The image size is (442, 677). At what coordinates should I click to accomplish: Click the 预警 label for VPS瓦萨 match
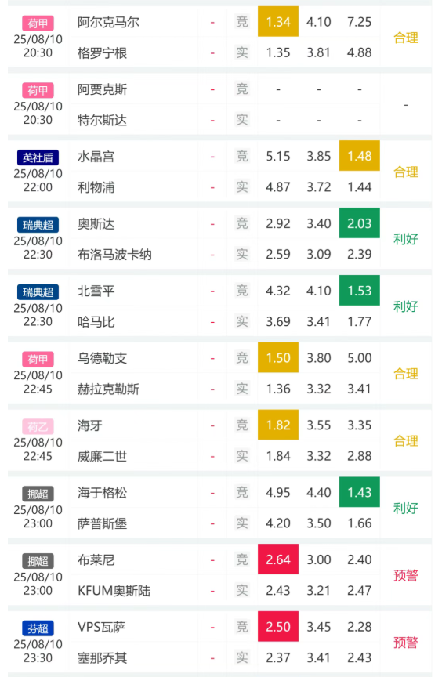click(406, 643)
